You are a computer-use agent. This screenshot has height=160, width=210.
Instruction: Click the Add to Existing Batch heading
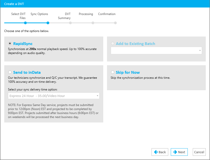click(x=135, y=44)
